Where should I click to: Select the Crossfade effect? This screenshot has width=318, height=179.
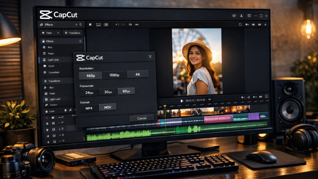tap(54, 72)
